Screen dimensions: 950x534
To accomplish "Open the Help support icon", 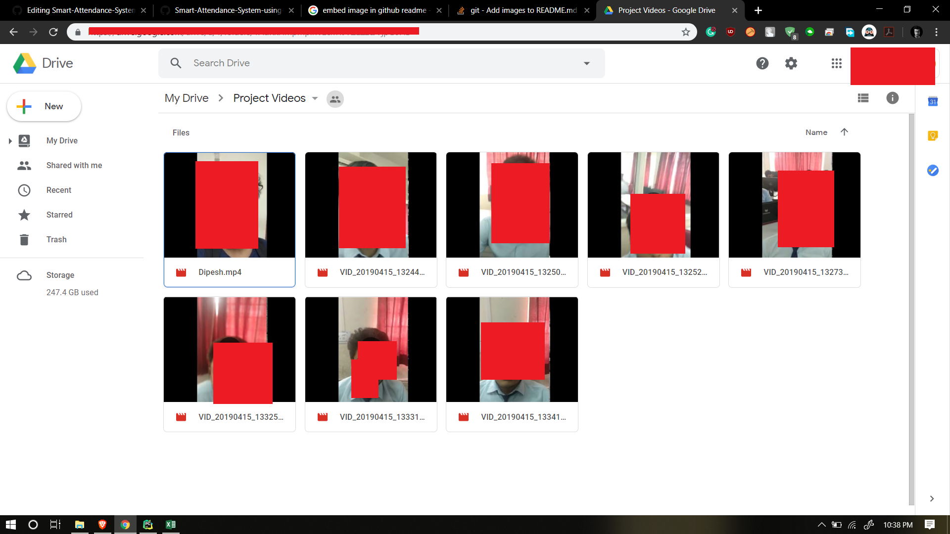I will coord(762,63).
